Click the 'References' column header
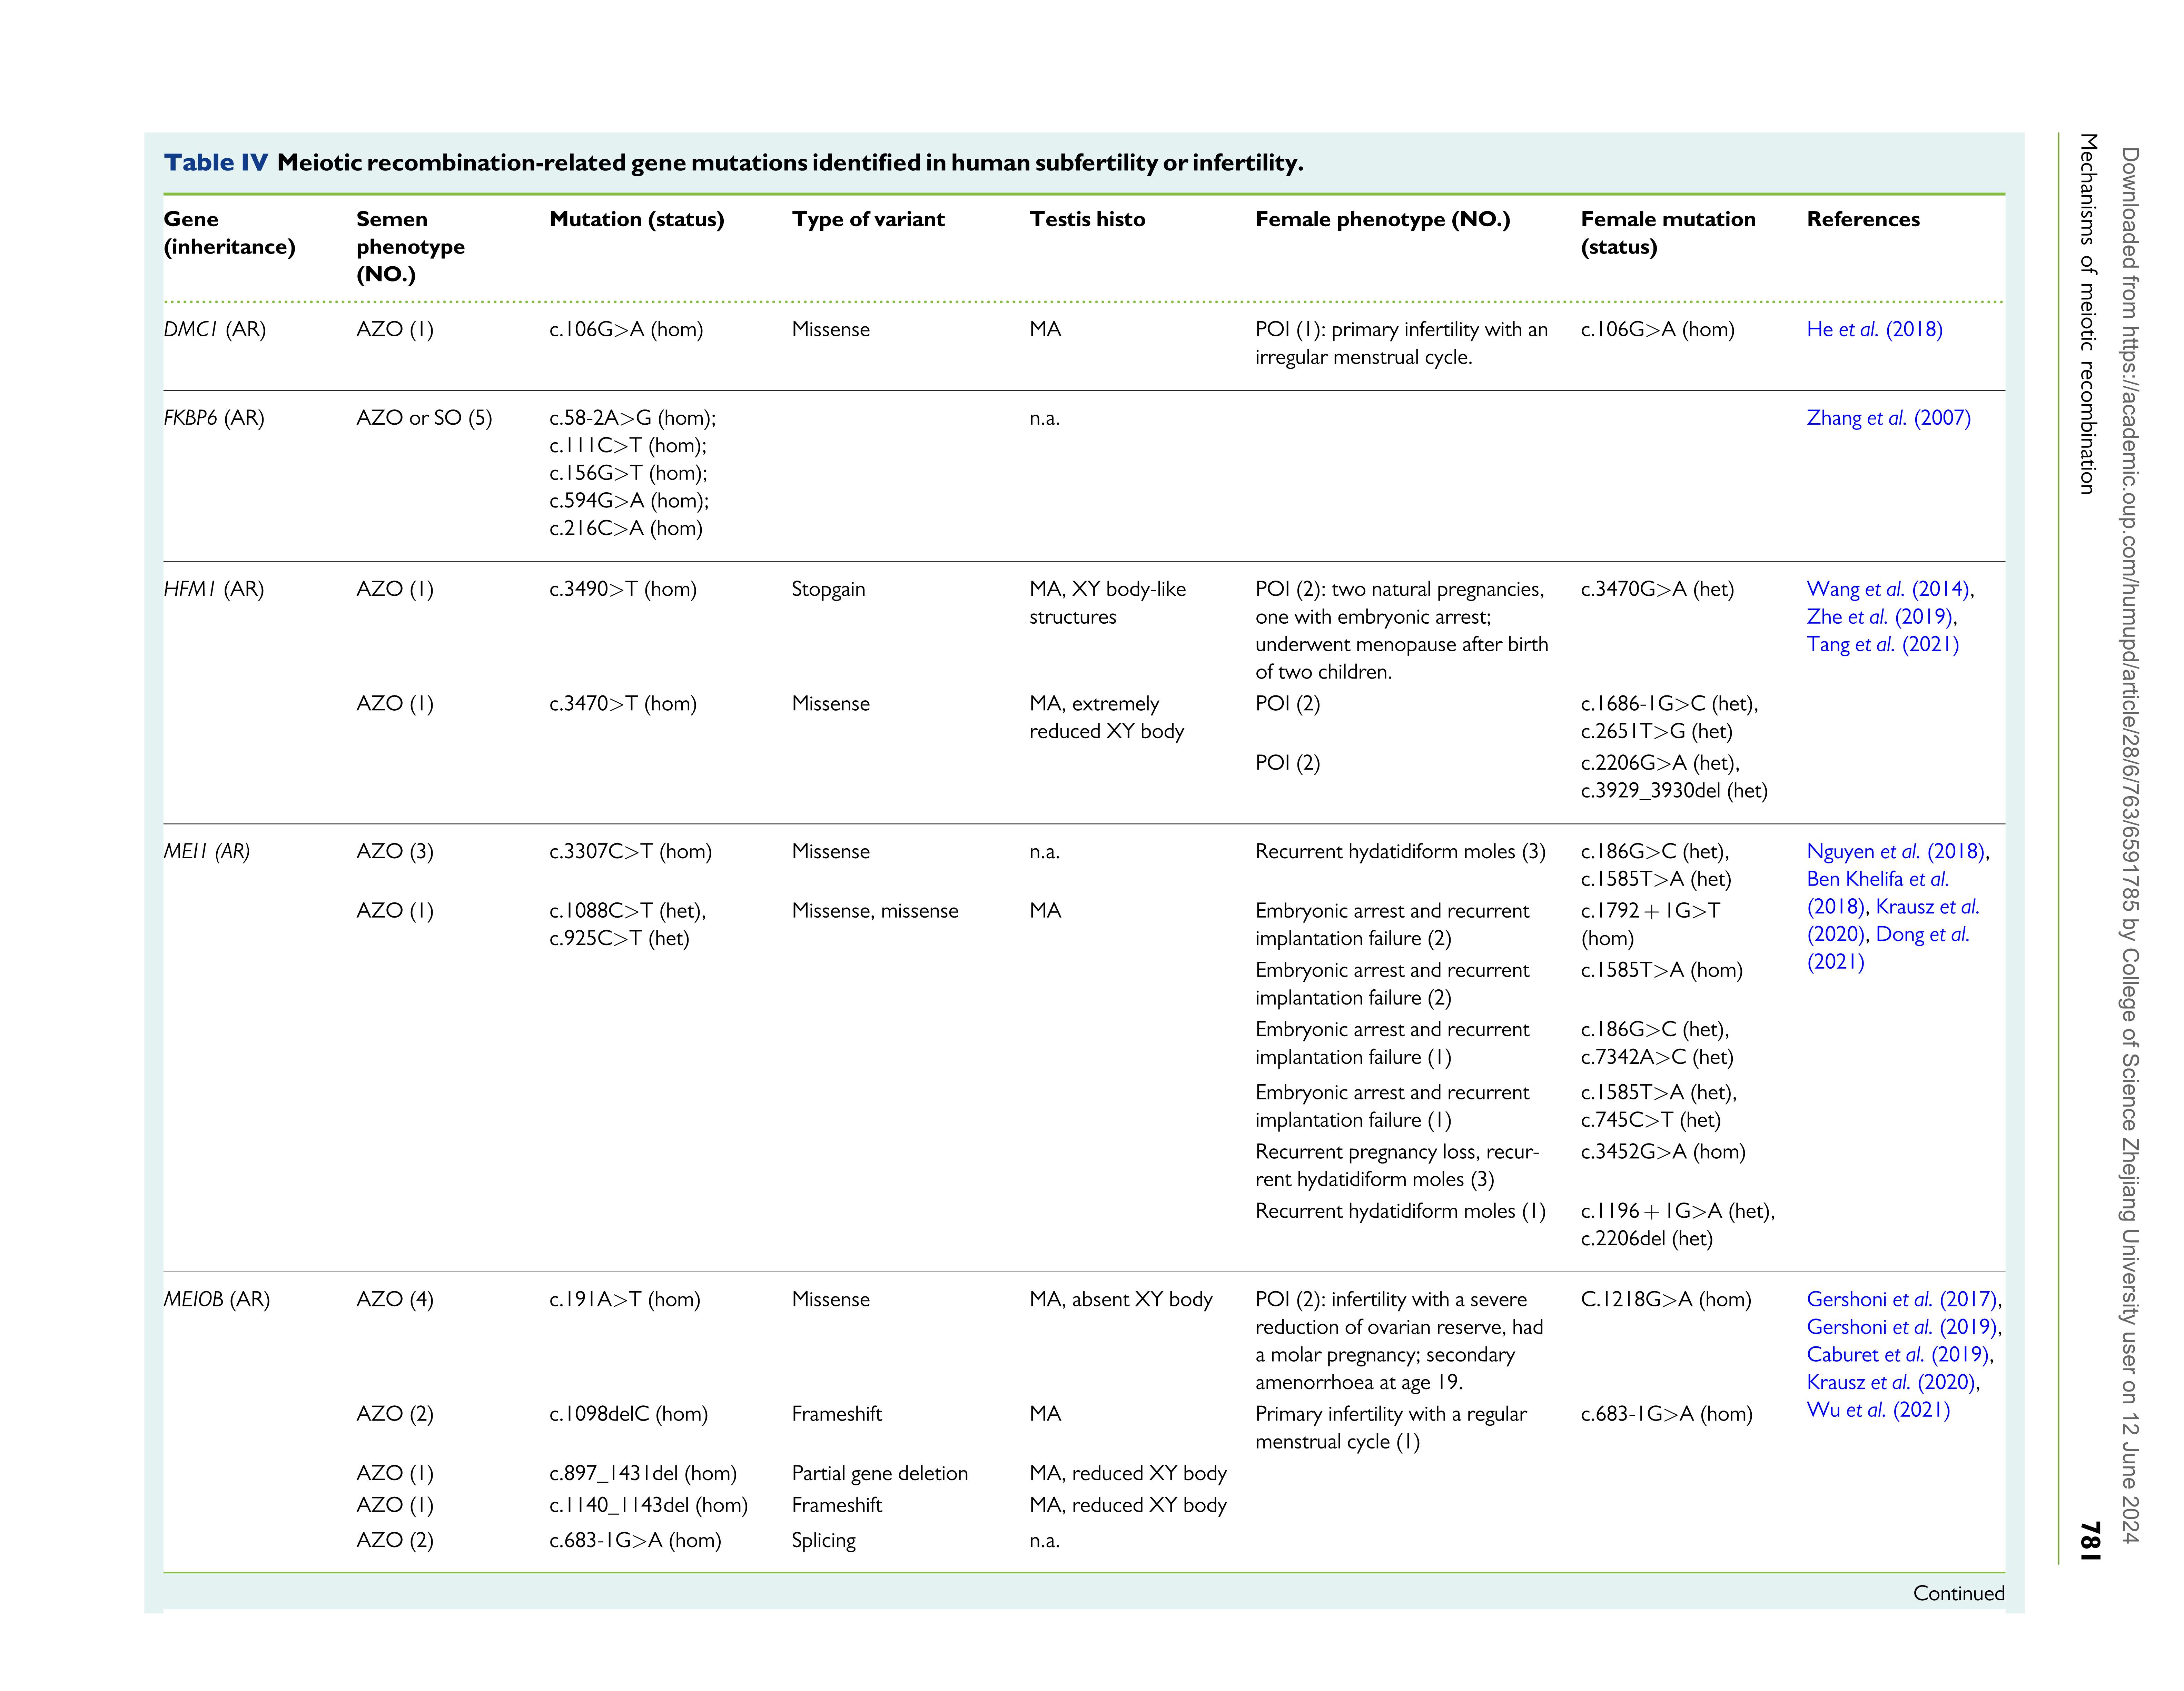This screenshot has width=2184, height=1691. [1863, 219]
